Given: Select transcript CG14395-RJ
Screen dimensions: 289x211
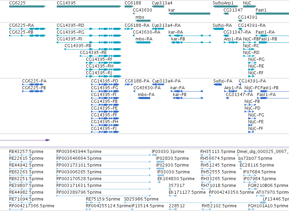Looking at the screenshot, I should tap(104, 76).
